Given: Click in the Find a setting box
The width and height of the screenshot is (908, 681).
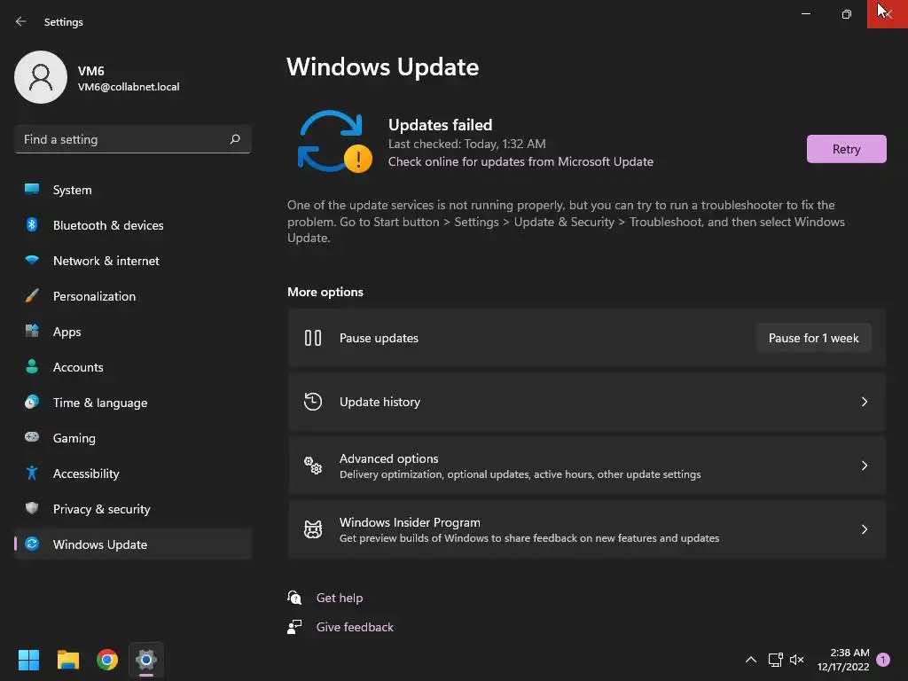Looking at the screenshot, I should coord(133,139).
